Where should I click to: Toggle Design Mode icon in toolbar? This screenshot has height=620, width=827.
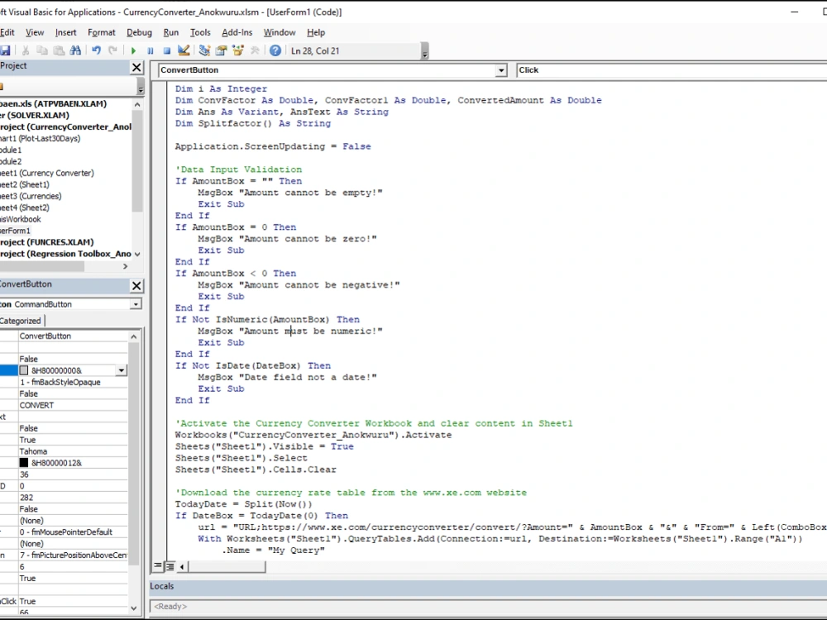184,50
